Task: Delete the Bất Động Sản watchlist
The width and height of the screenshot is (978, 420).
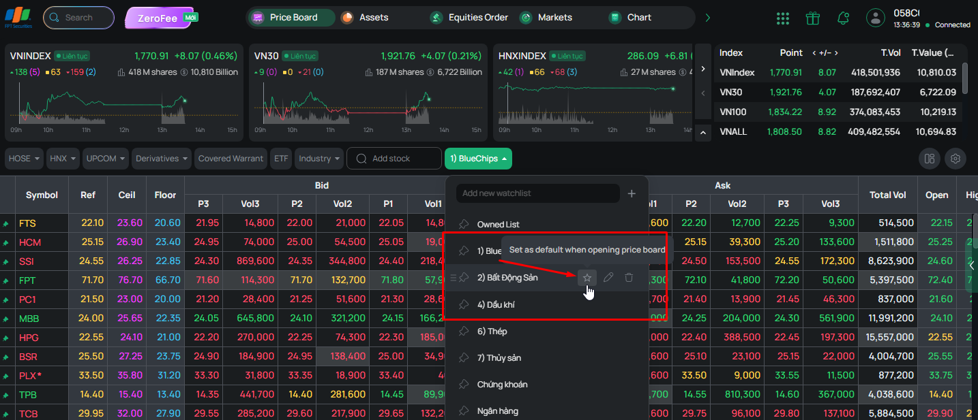Action: pyautogui.click(x=629, y=277)
